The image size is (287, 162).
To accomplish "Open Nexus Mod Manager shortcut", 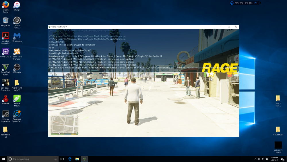I will pos(17,54).
